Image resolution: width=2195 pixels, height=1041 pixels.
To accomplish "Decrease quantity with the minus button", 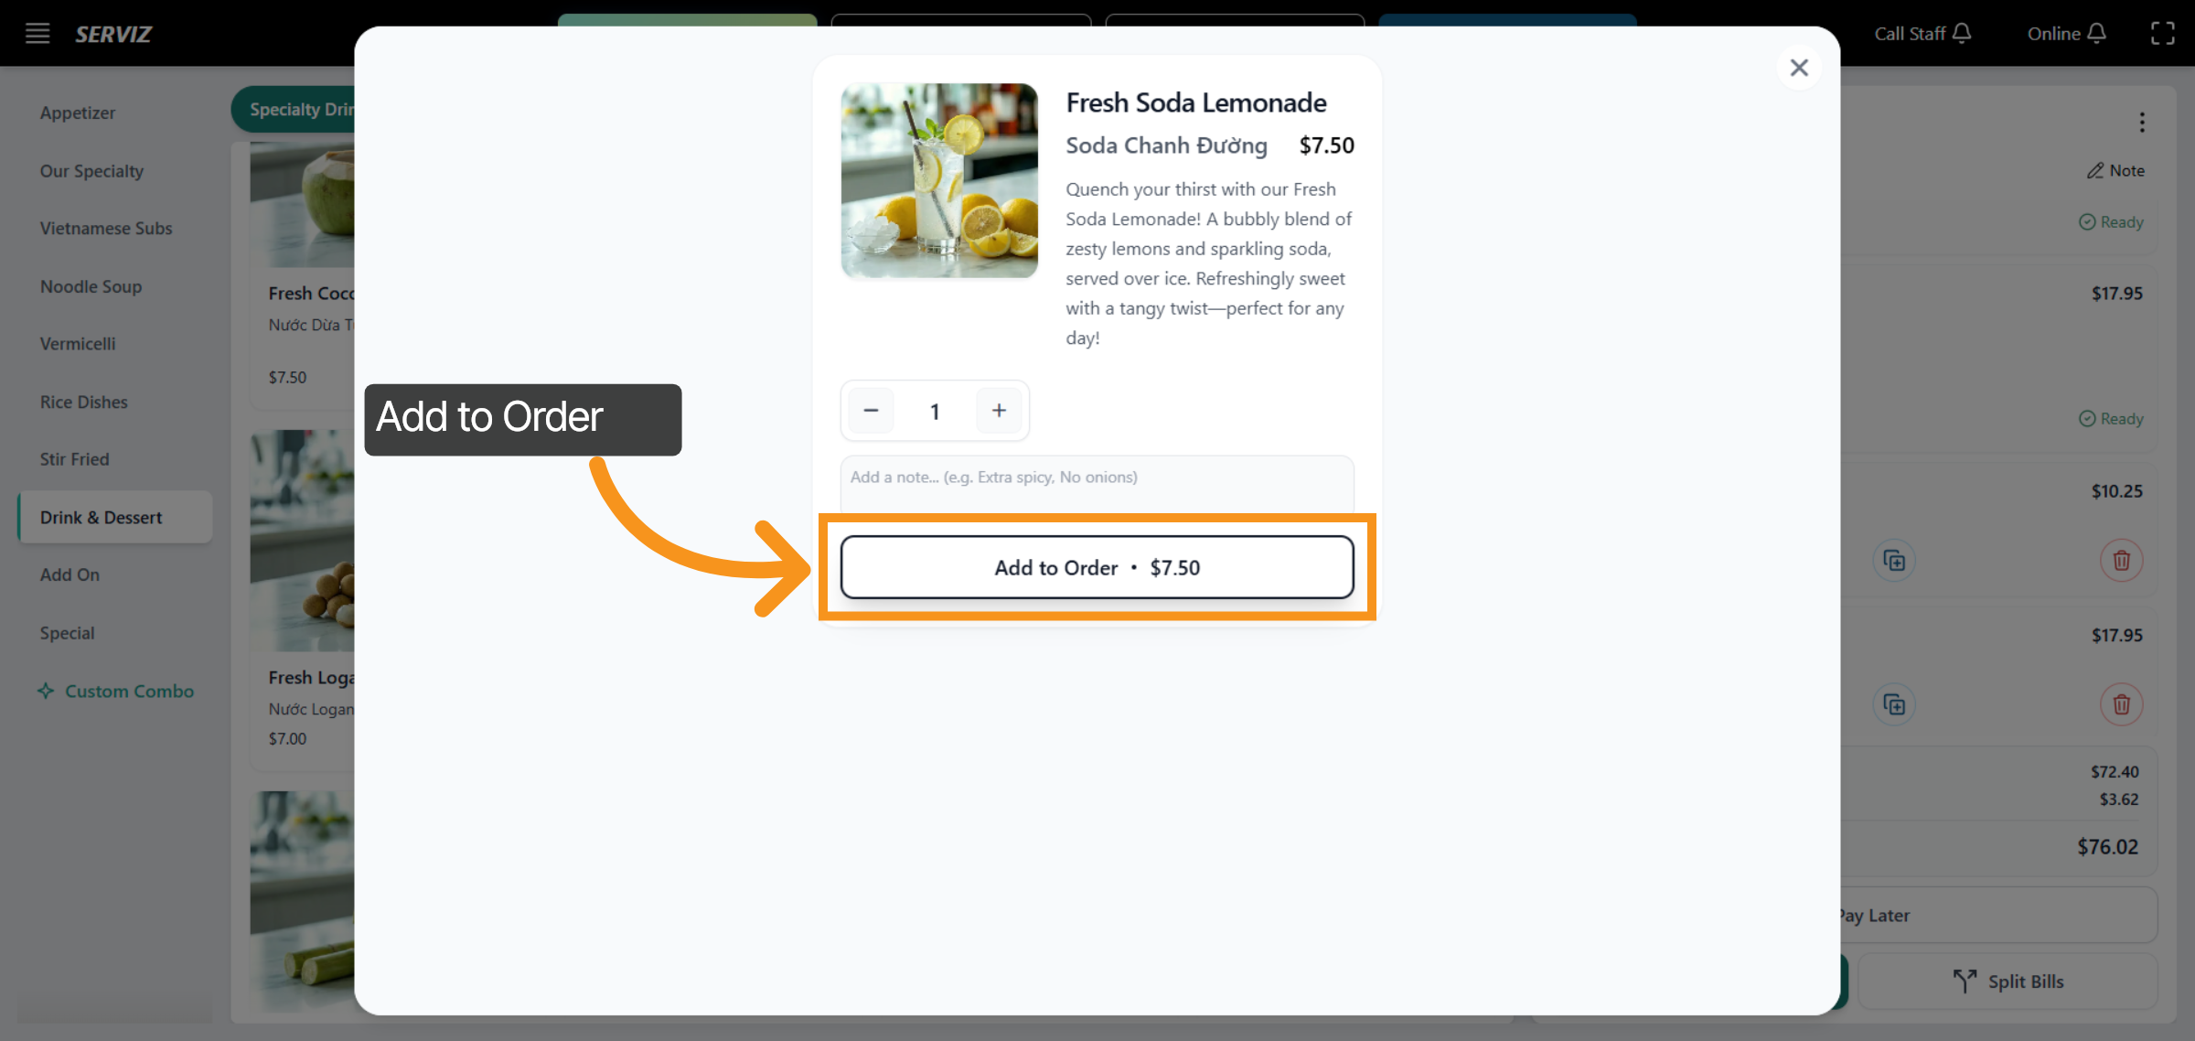I will coord(871,411).
